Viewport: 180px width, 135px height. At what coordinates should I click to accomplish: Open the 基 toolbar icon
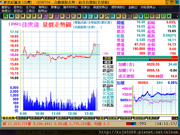[152, 16]
